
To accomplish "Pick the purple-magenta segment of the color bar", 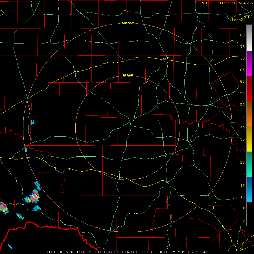I will tap(249, 63).
